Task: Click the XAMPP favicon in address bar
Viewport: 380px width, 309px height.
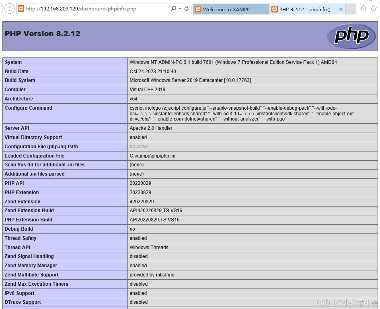Action: point(21,9)
